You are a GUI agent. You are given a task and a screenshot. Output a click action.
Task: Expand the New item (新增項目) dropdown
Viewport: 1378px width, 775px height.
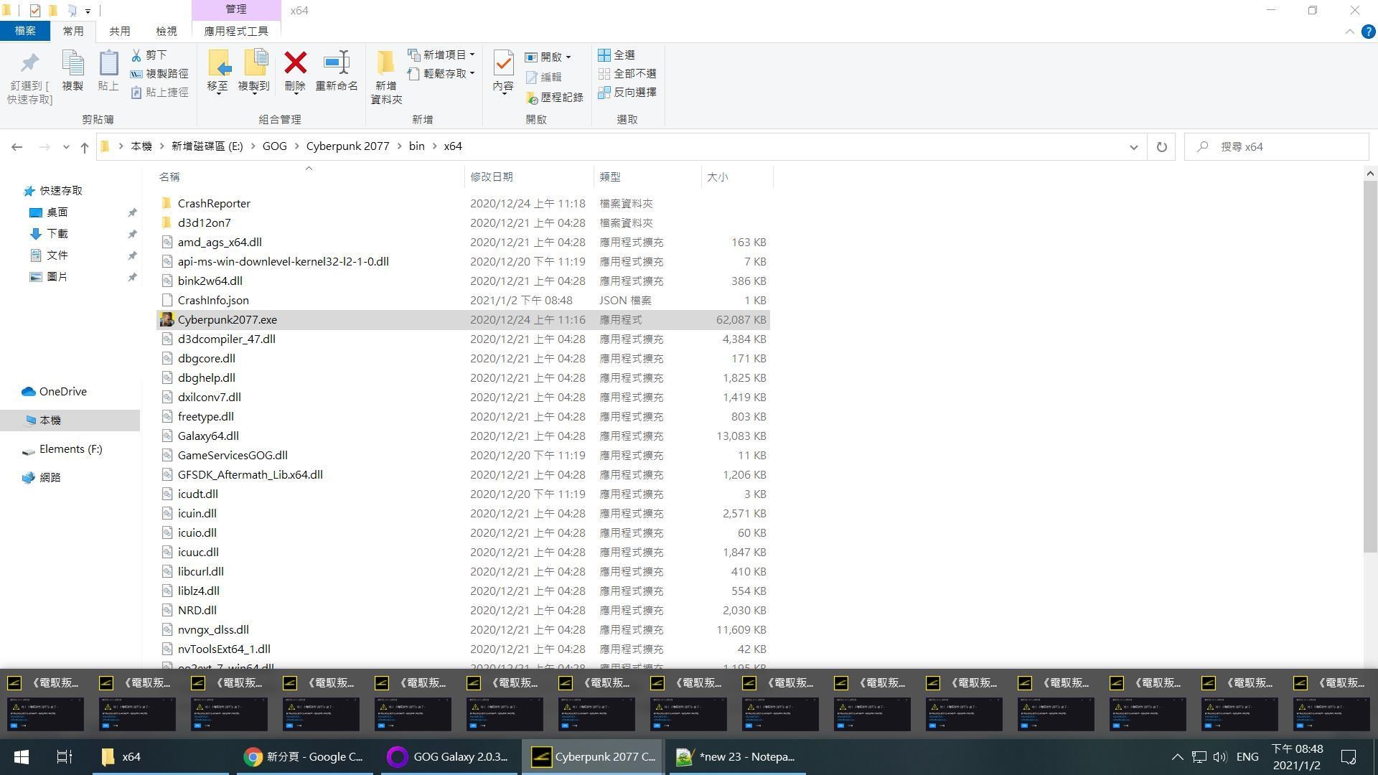tap(441, 55)
